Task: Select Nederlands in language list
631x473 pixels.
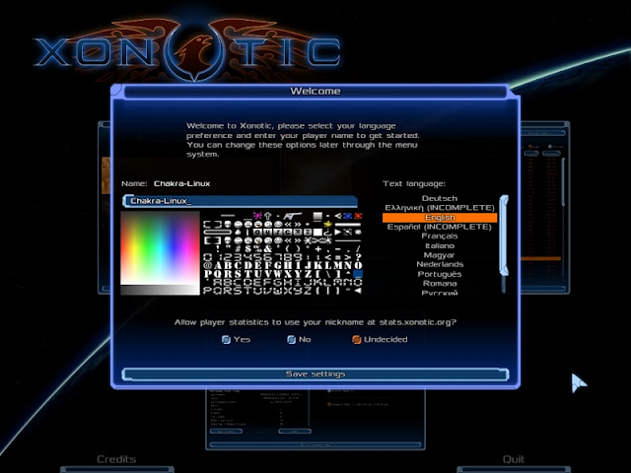Action: pyautogui.click(x=440, y=264)
